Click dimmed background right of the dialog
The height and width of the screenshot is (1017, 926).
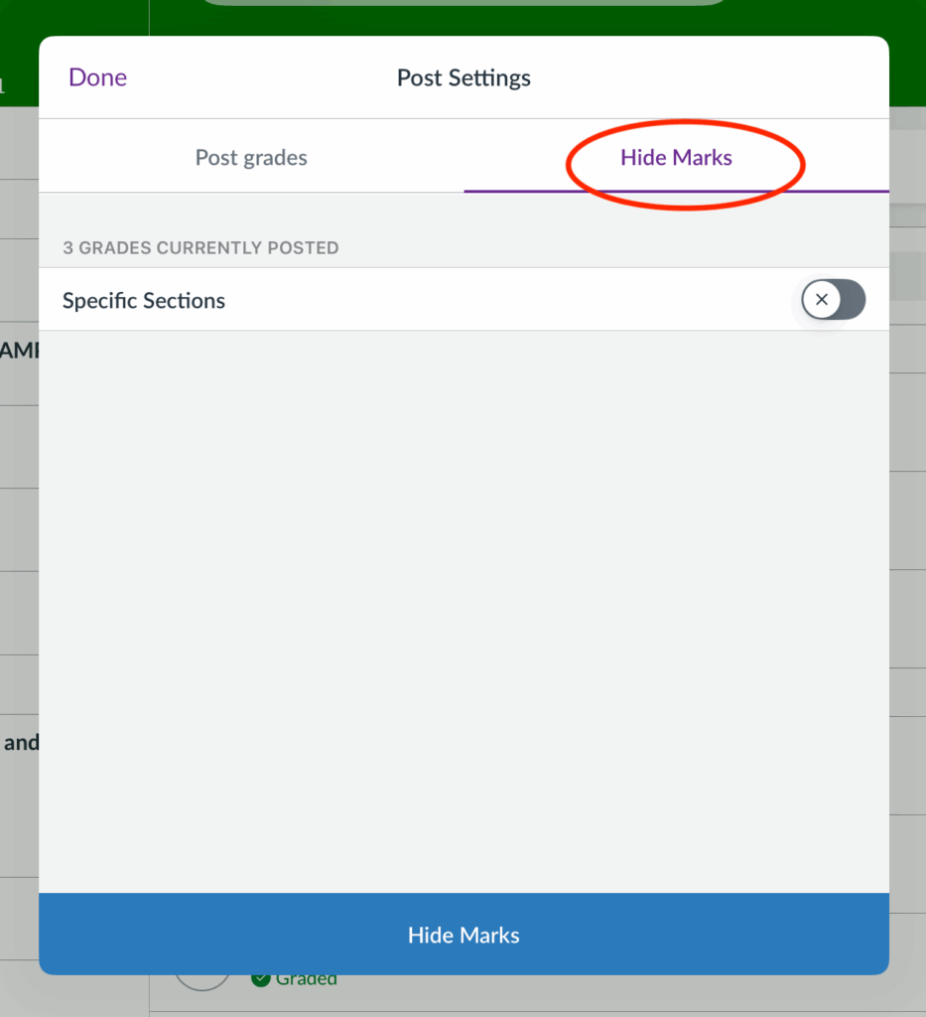pos(907,497)
